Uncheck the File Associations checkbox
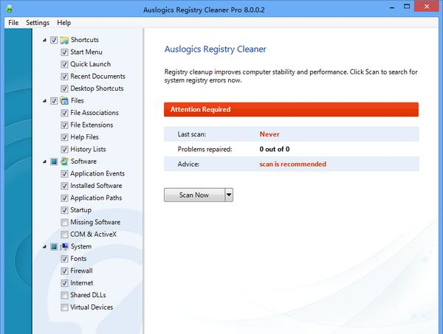The width and height of the screenshot is (443, 334). pyautogui.click(x=64, y=113)
